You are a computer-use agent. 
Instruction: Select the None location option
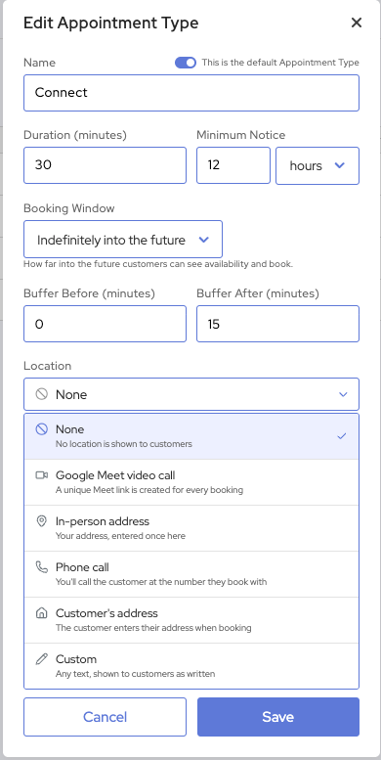pyautogui.click(x=191, y=436)
